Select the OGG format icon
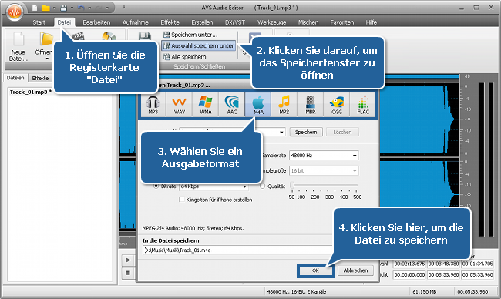501x299 pixels. point(337,105)
